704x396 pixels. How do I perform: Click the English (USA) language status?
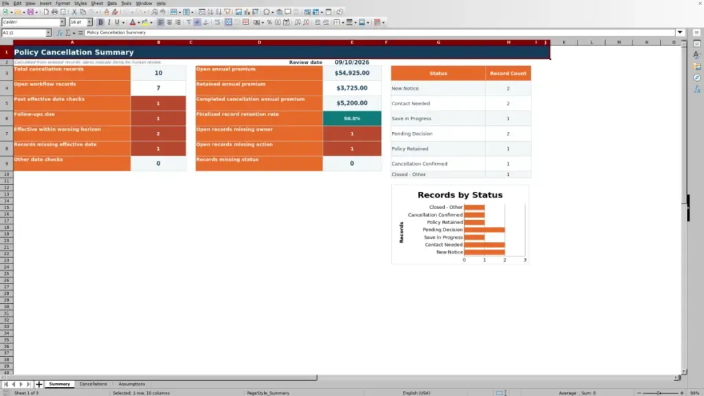click(x=416, y=393)
